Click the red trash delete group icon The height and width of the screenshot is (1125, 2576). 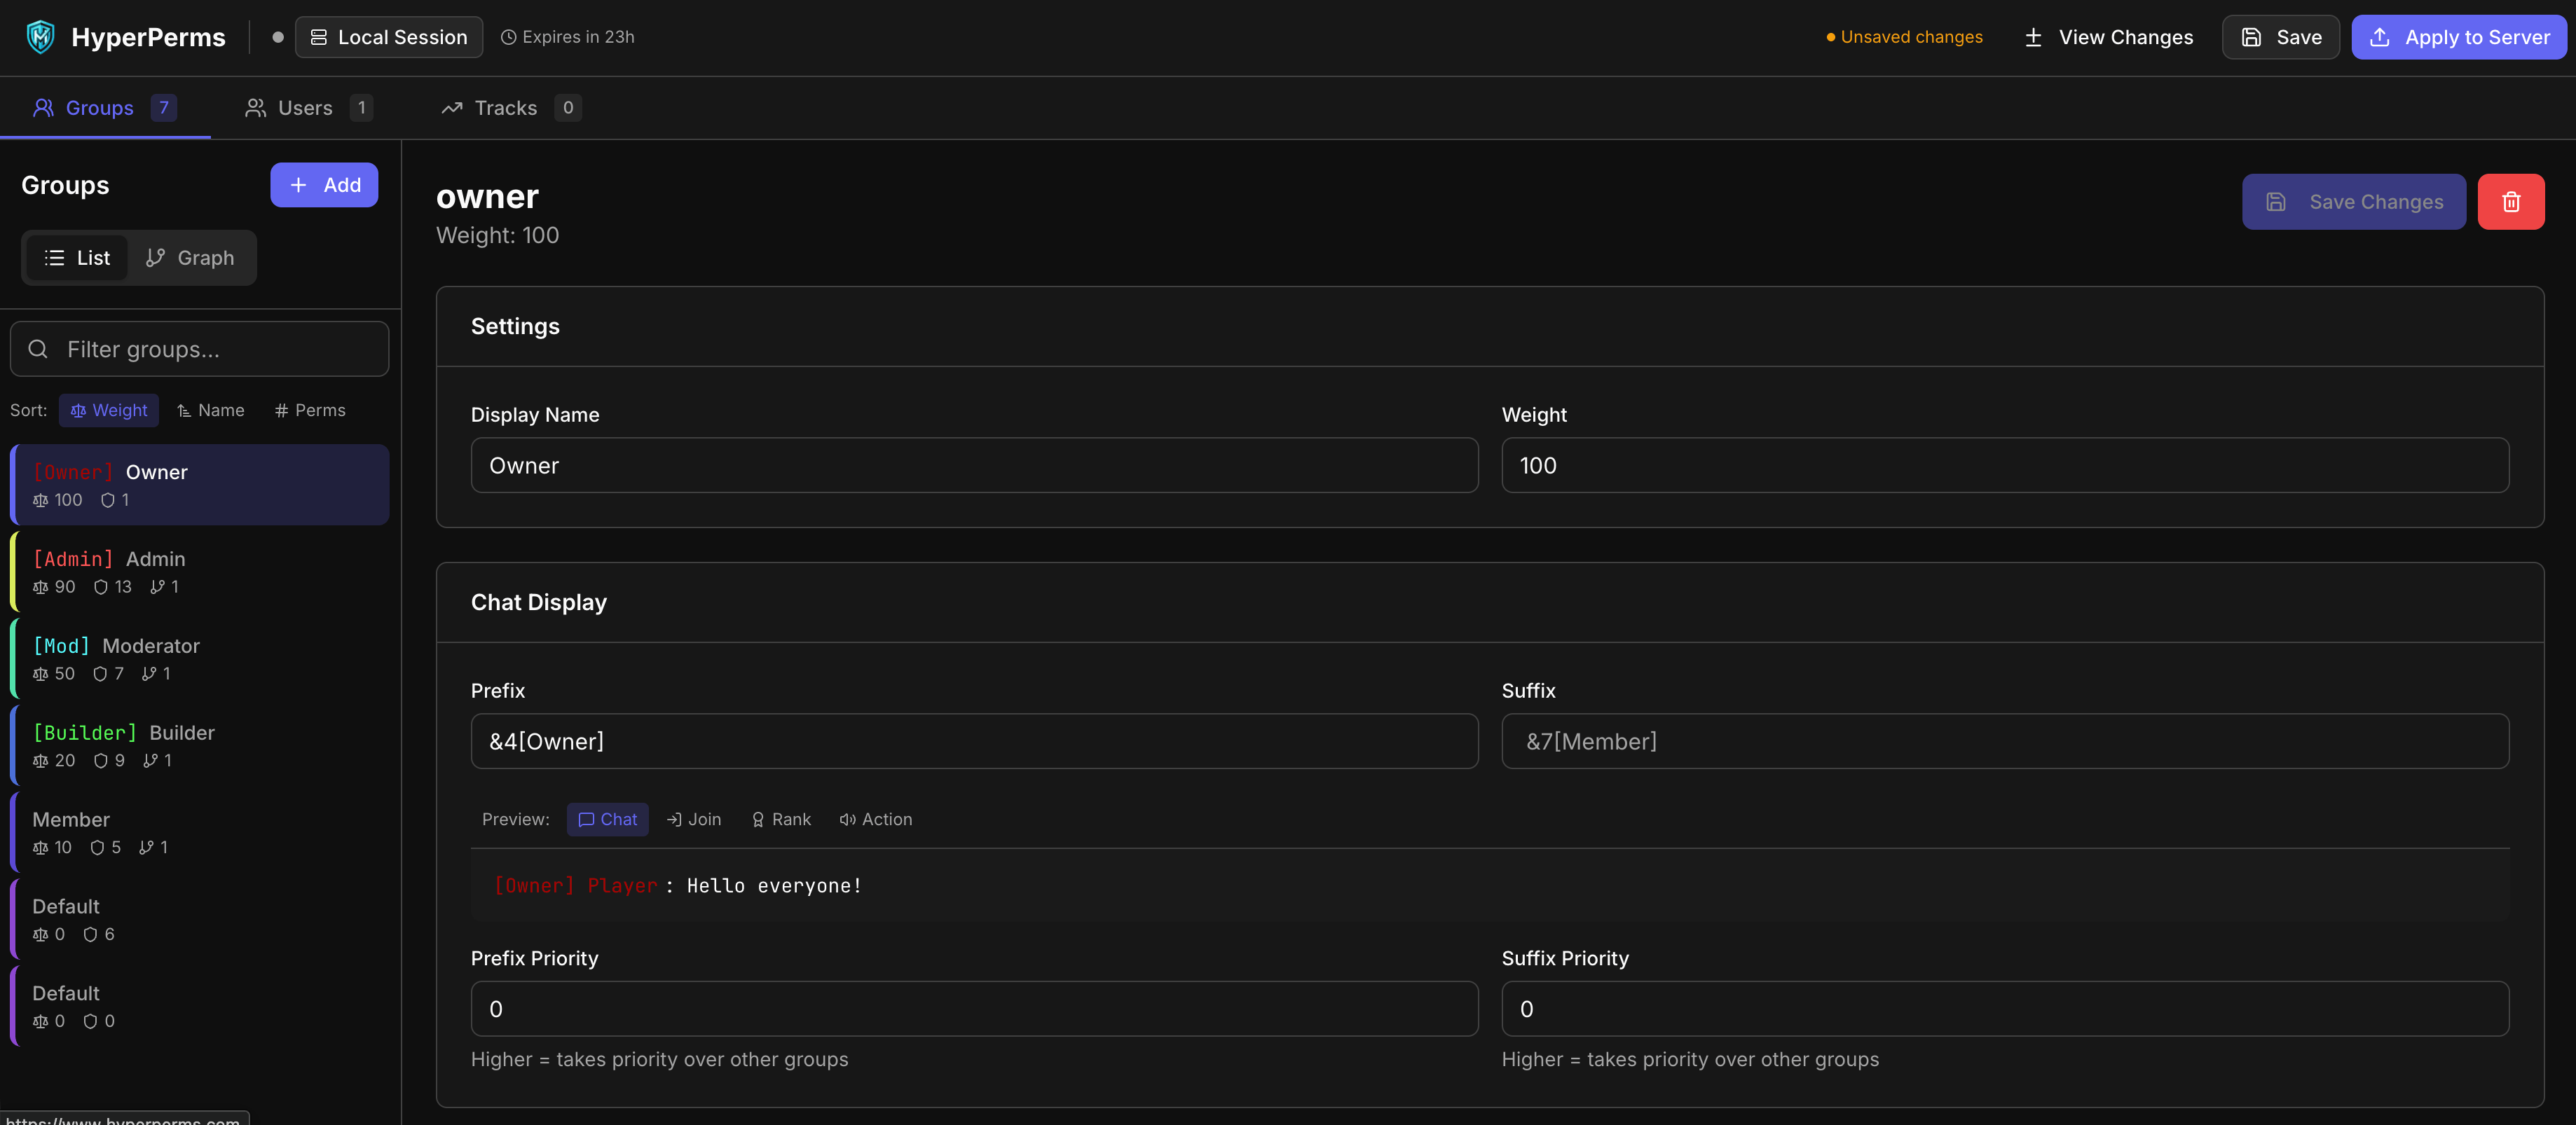coord(2510,202)
